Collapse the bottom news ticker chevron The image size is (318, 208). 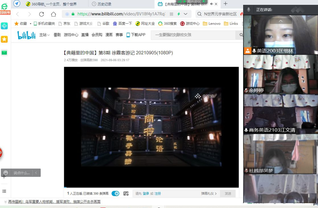(x=5, y=202)
